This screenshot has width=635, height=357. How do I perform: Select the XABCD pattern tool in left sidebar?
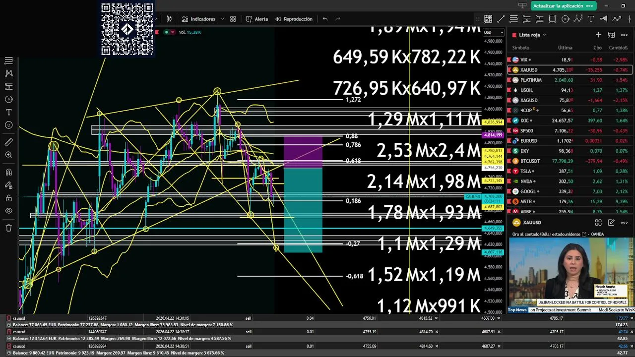[8, 73]
